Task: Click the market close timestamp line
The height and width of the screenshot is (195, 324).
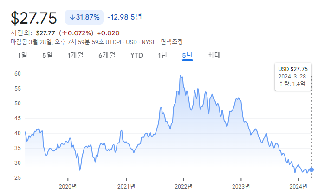Action: tap(97, 42)
